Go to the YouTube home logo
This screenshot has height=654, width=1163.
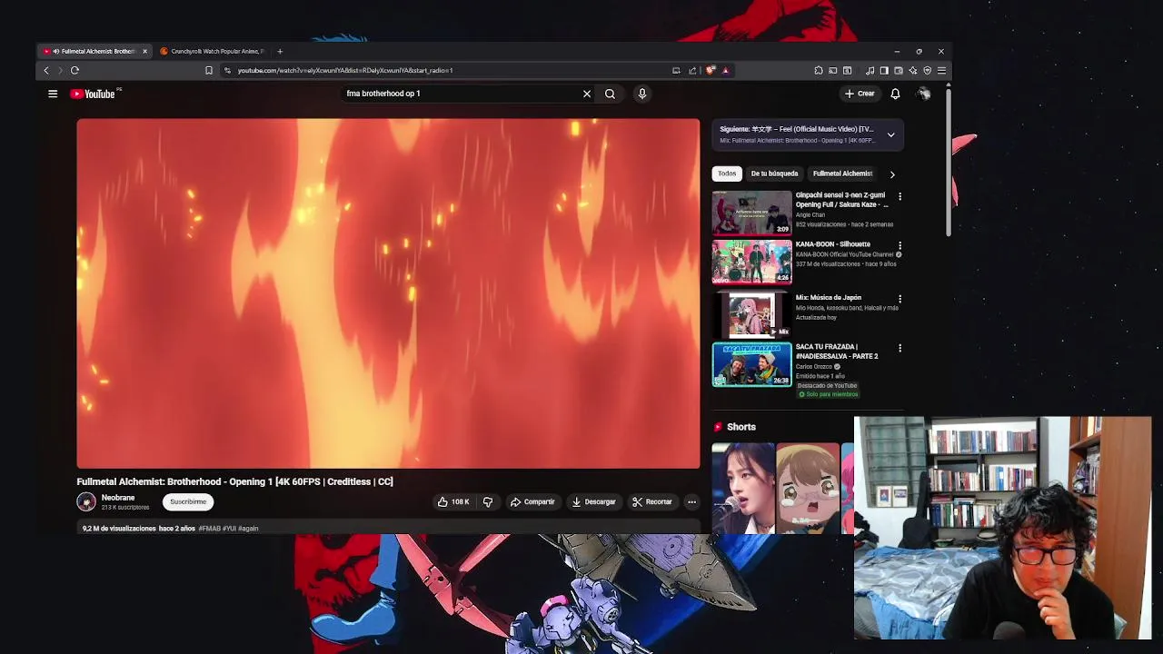coord(94,94)
